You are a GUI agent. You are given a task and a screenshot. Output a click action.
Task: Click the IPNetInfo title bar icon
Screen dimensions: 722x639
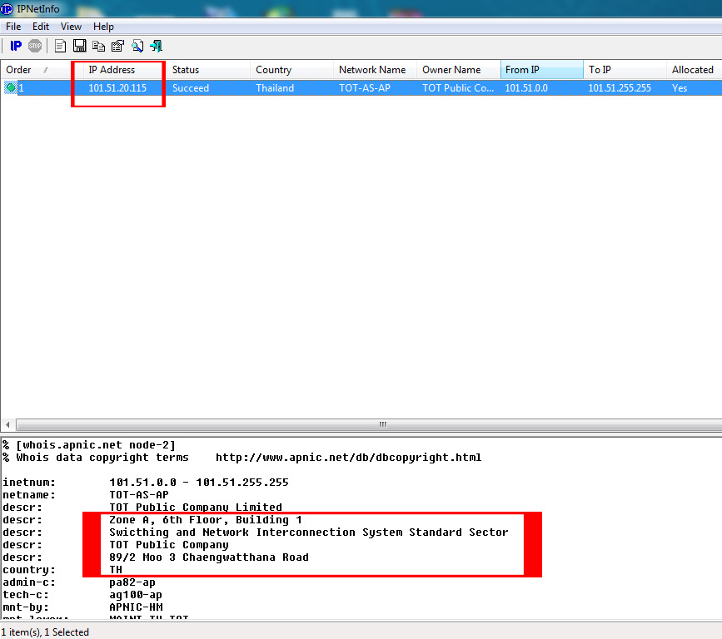pos(7,9)
